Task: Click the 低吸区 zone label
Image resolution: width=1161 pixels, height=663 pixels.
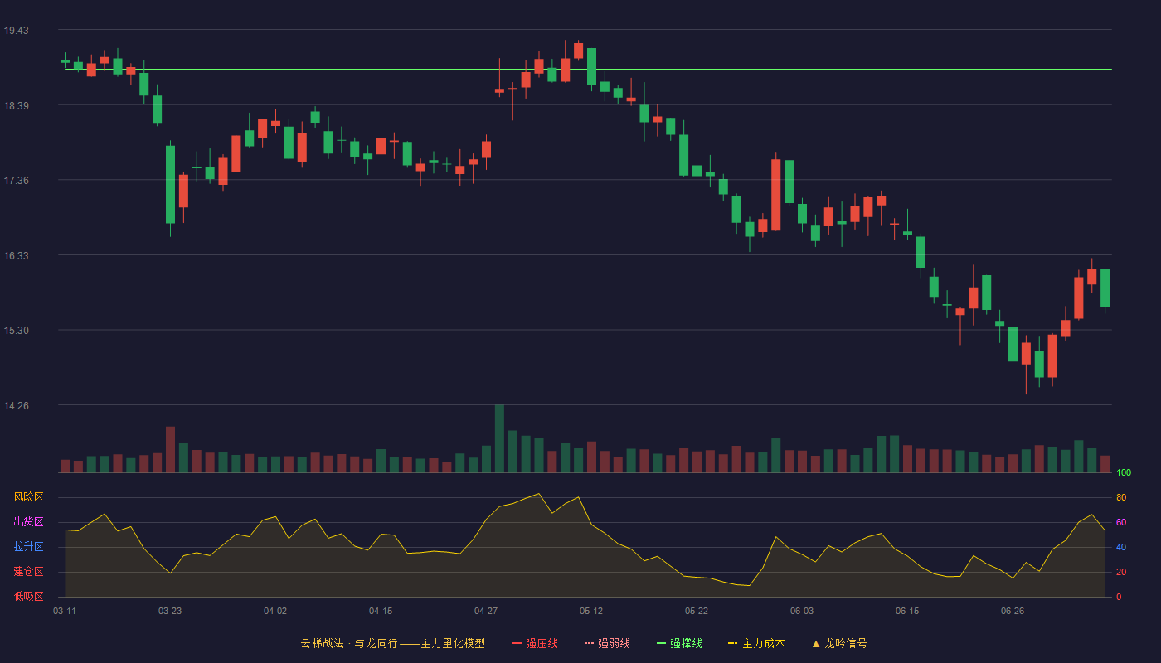Action: [x=28, y=596]
